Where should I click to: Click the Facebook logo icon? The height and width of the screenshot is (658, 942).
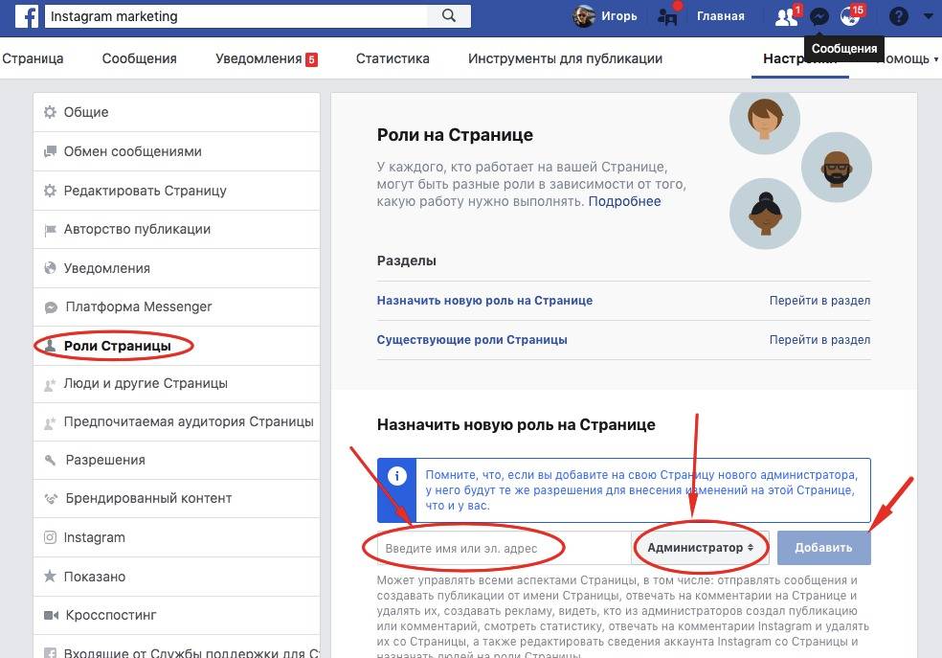click(27, 16)
